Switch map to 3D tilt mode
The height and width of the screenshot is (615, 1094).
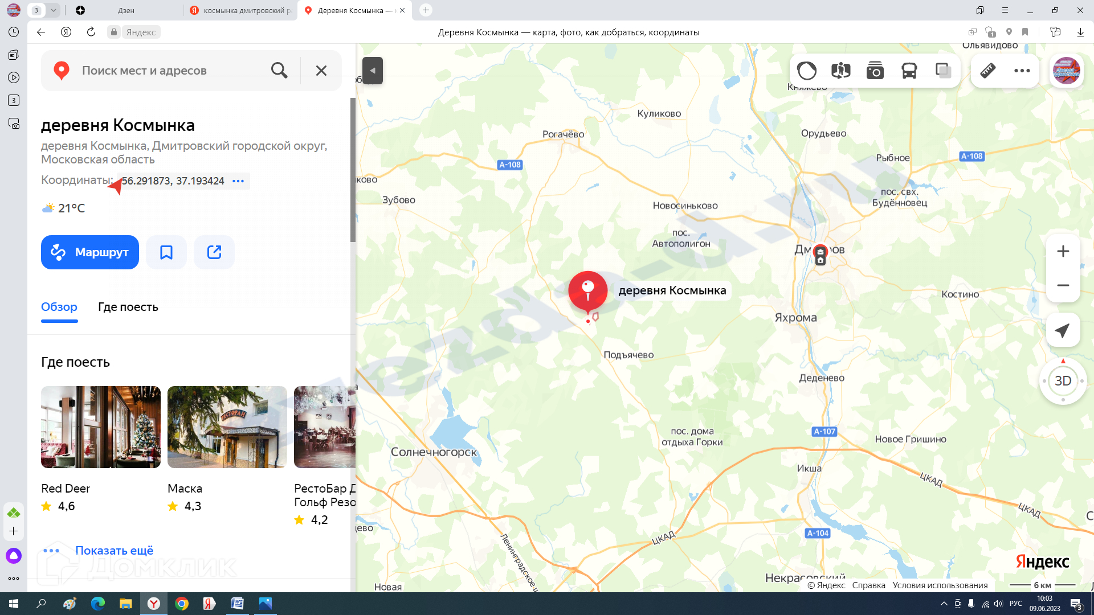click(1063, 381)
